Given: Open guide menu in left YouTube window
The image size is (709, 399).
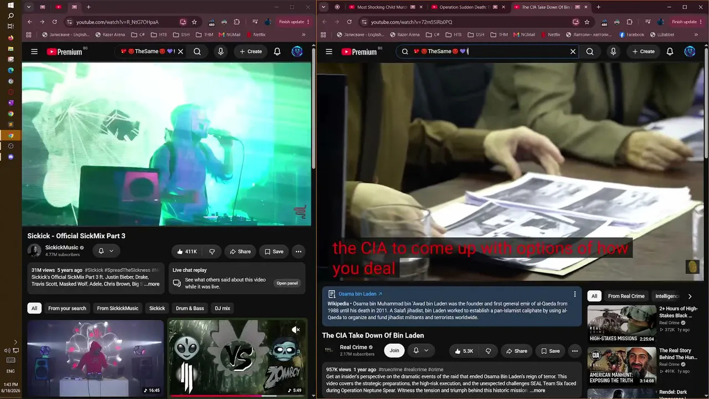Looking at the screenshot, I should tap(34, 52).
